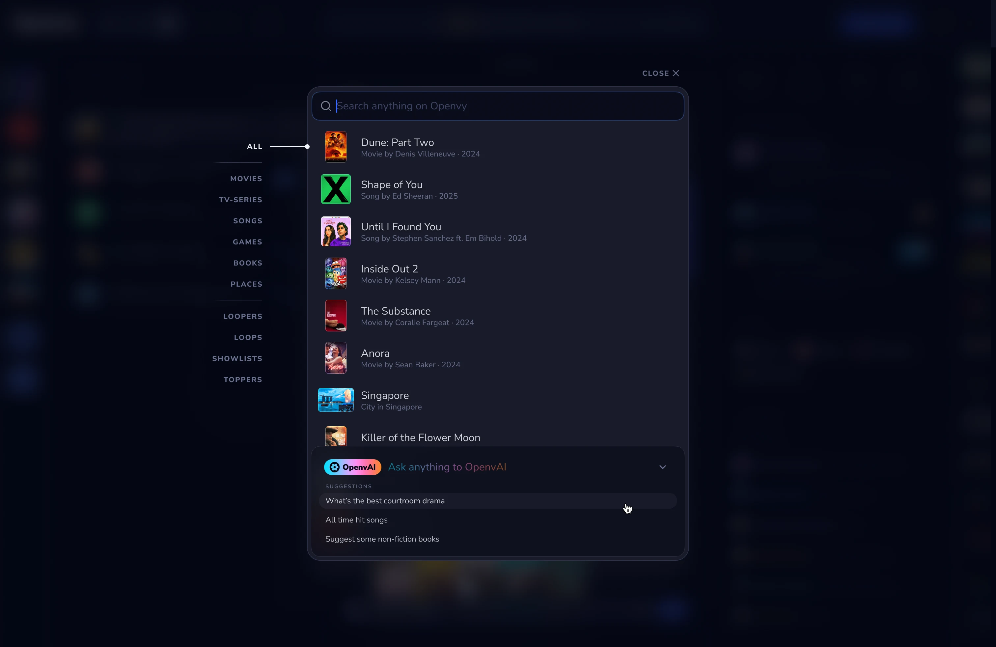Select the TOPPERS filter
This screenshot has width=996, height=647.
[243, 379]
